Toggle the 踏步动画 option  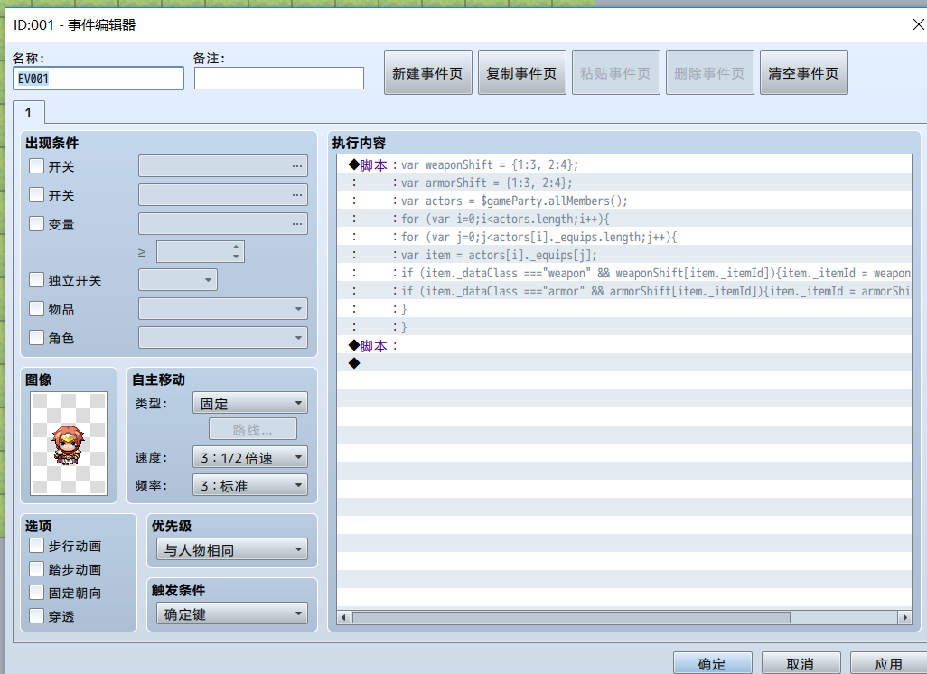pos(37,569)
